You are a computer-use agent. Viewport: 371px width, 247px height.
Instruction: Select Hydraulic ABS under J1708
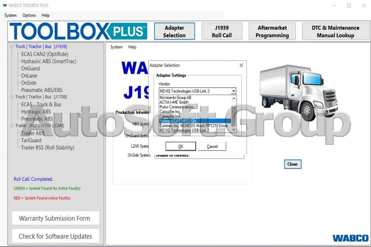pyautogui.click(x=36, y=112)
